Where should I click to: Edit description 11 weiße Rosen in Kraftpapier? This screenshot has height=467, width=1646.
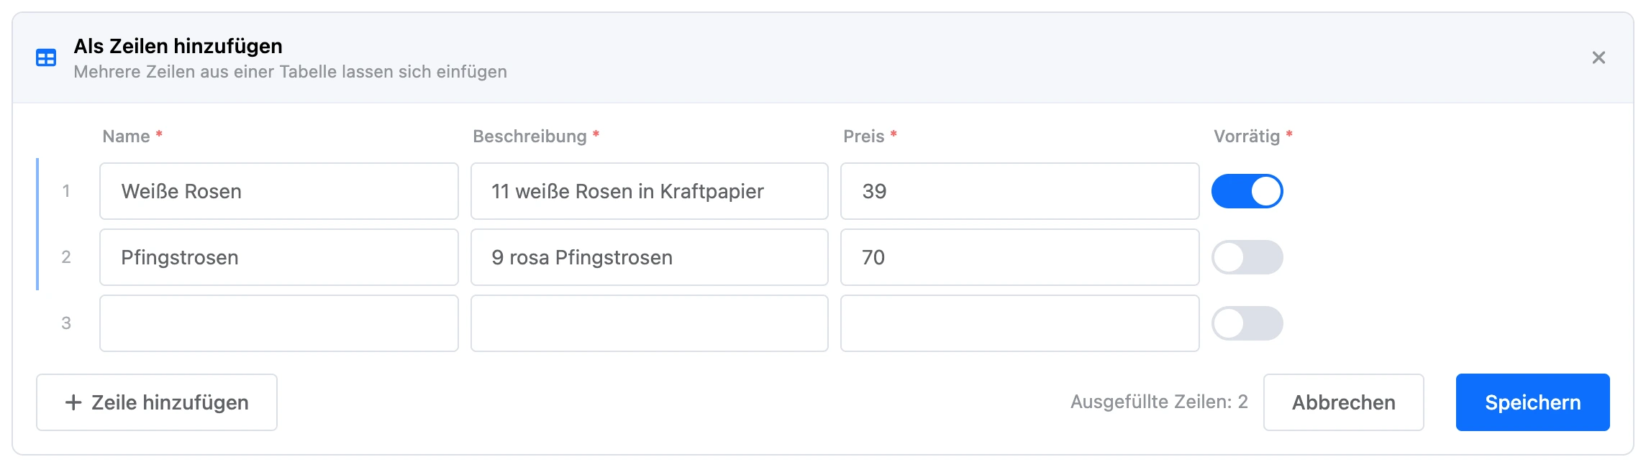[650, 191]
